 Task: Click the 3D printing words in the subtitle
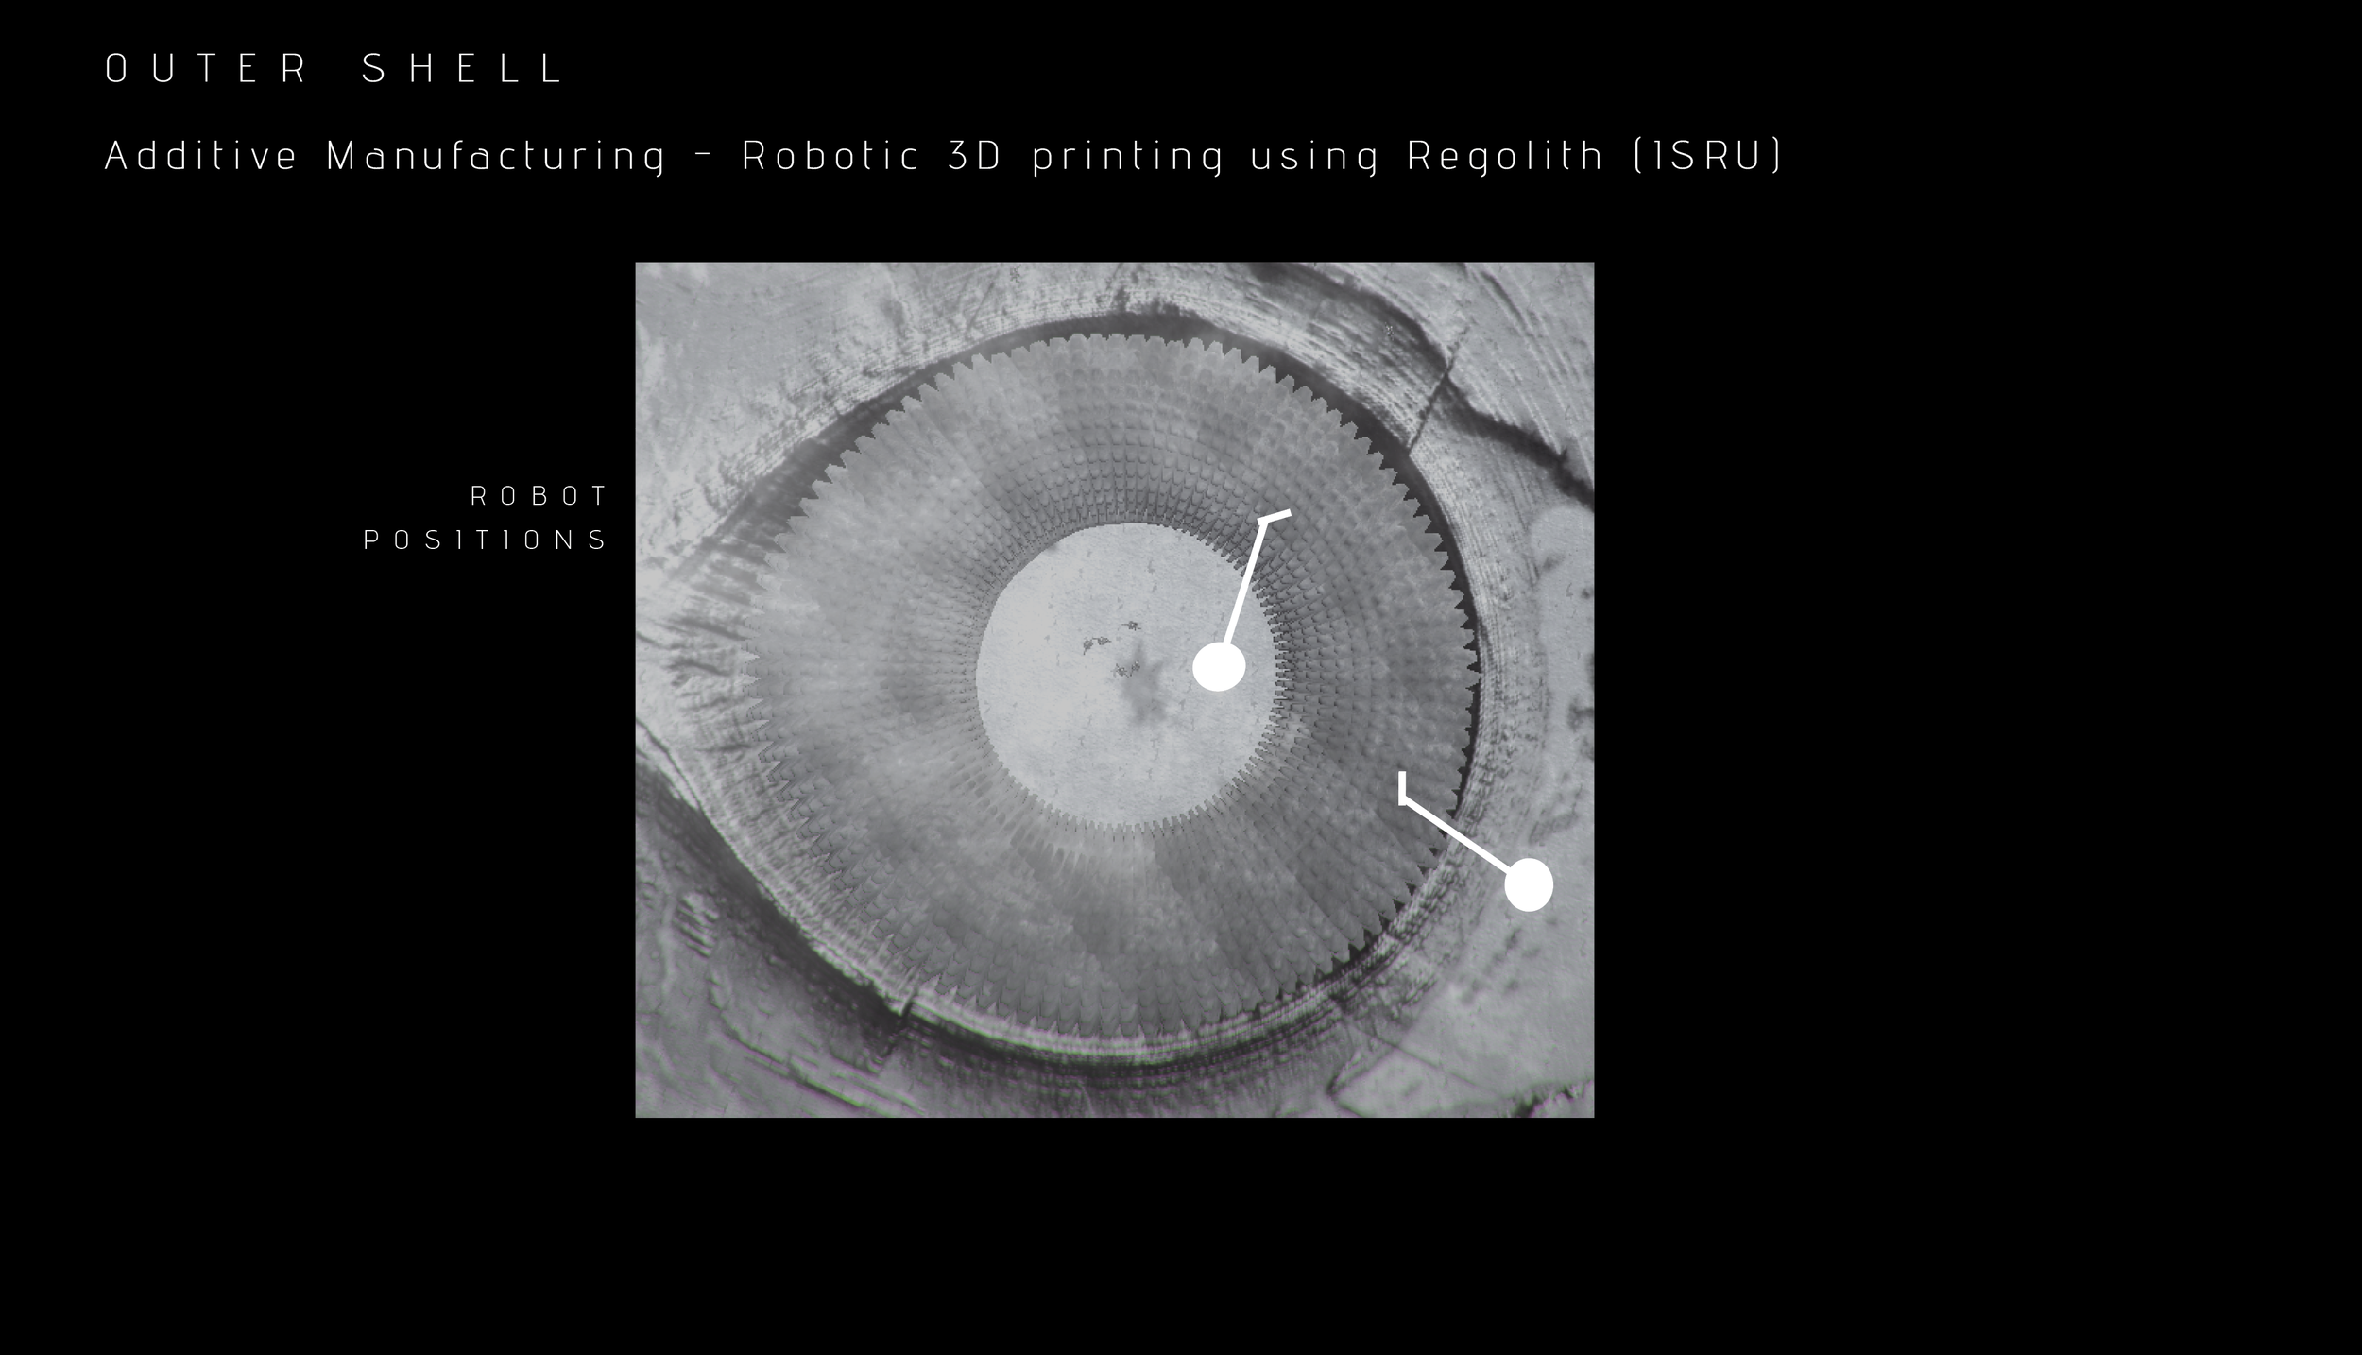(1085, 156)
